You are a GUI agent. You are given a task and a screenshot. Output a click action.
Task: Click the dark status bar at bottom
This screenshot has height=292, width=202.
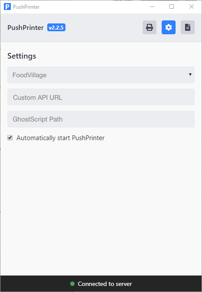click(x=101, y=284)
